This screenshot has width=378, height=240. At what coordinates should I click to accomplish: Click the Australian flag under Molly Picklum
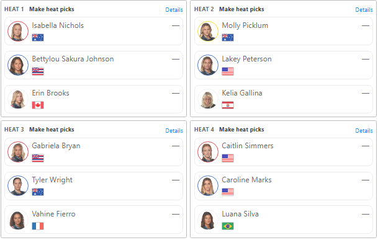pos(228,38)
